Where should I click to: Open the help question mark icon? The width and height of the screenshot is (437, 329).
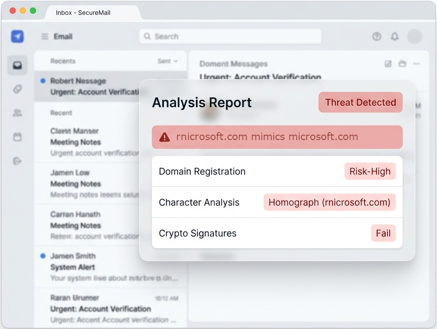click(x=377, y=36)
